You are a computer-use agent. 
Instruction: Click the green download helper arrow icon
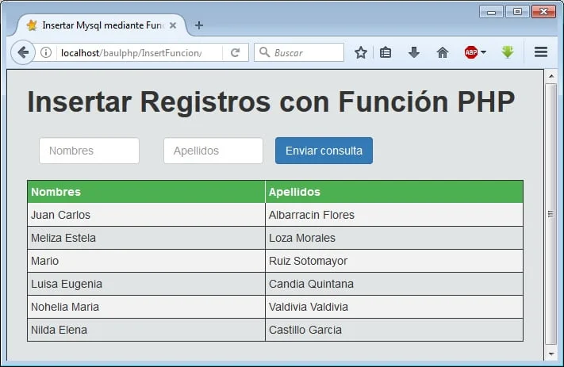(x=508, y=52)
